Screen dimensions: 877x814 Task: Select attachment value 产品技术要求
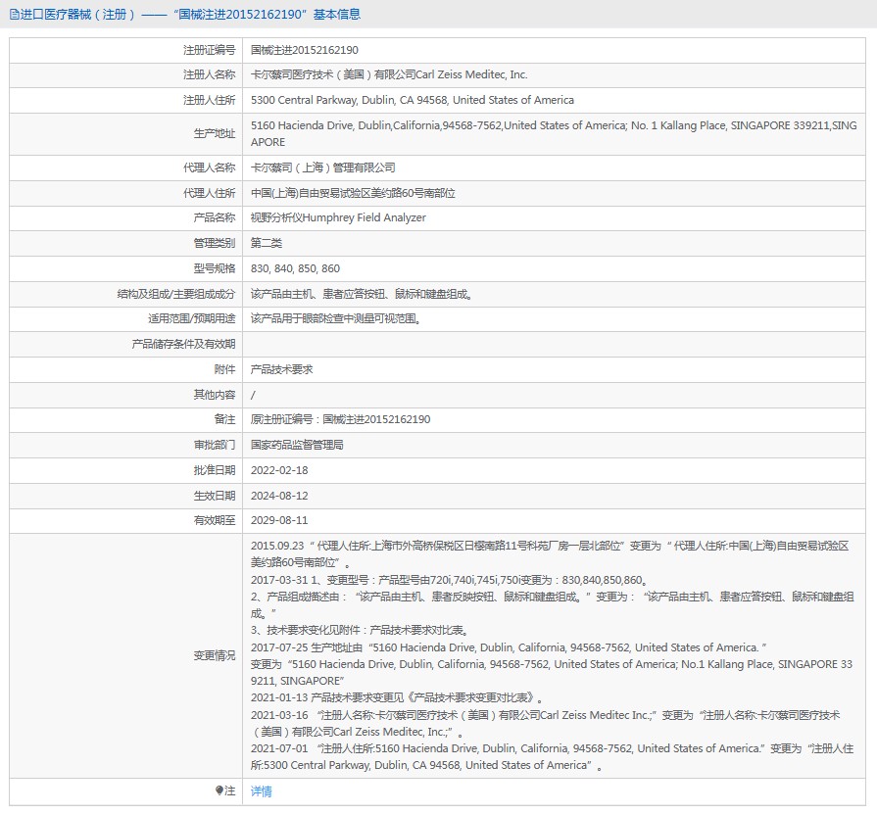tap(282, 369)
